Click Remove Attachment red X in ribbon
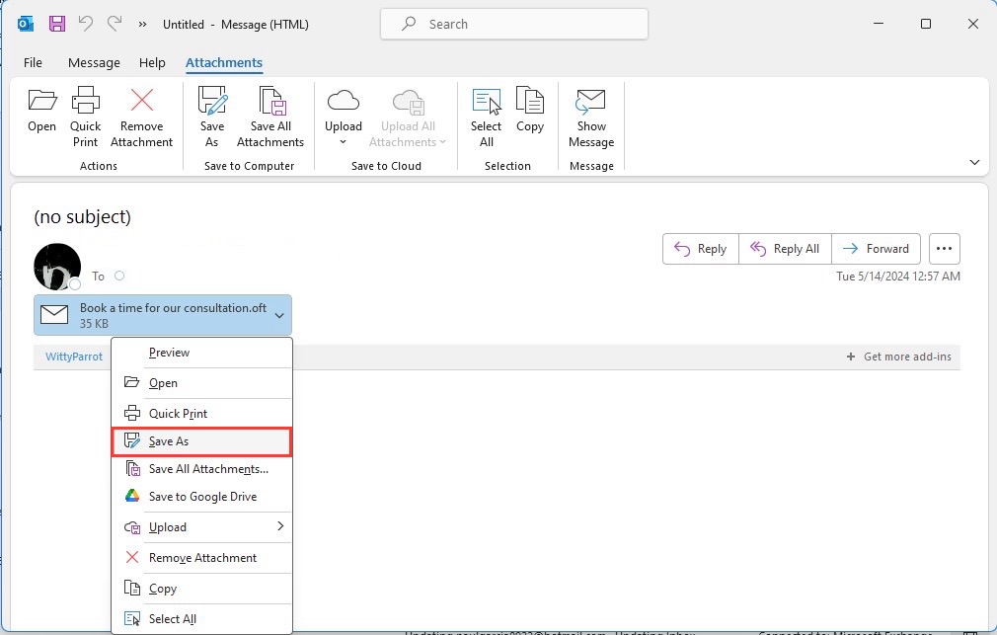Screen dimensions: 997x635 (142, 100)
